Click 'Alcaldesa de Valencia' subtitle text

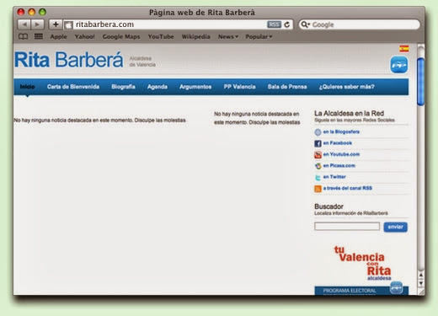[x=142, y=62]
